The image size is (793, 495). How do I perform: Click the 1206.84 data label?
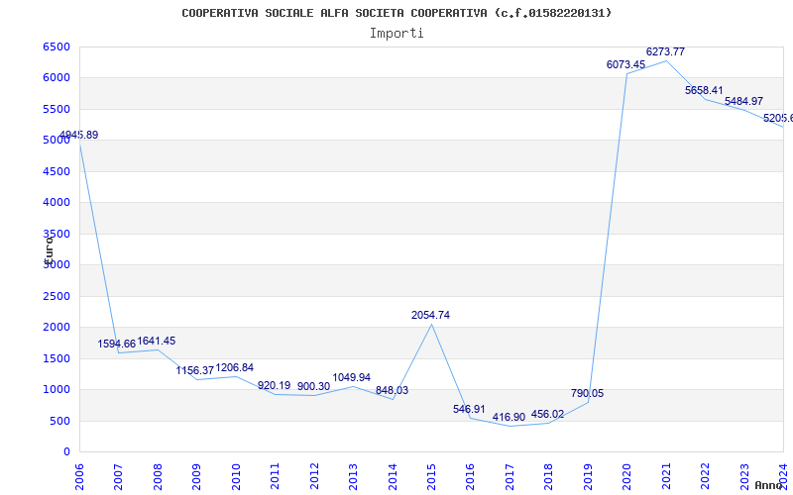point(235,367)
